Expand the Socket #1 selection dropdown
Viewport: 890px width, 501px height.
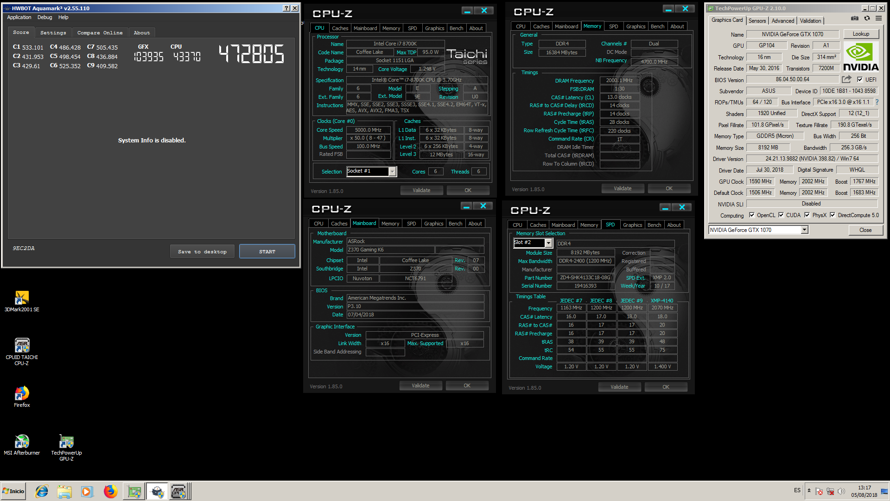pos(392,172)
